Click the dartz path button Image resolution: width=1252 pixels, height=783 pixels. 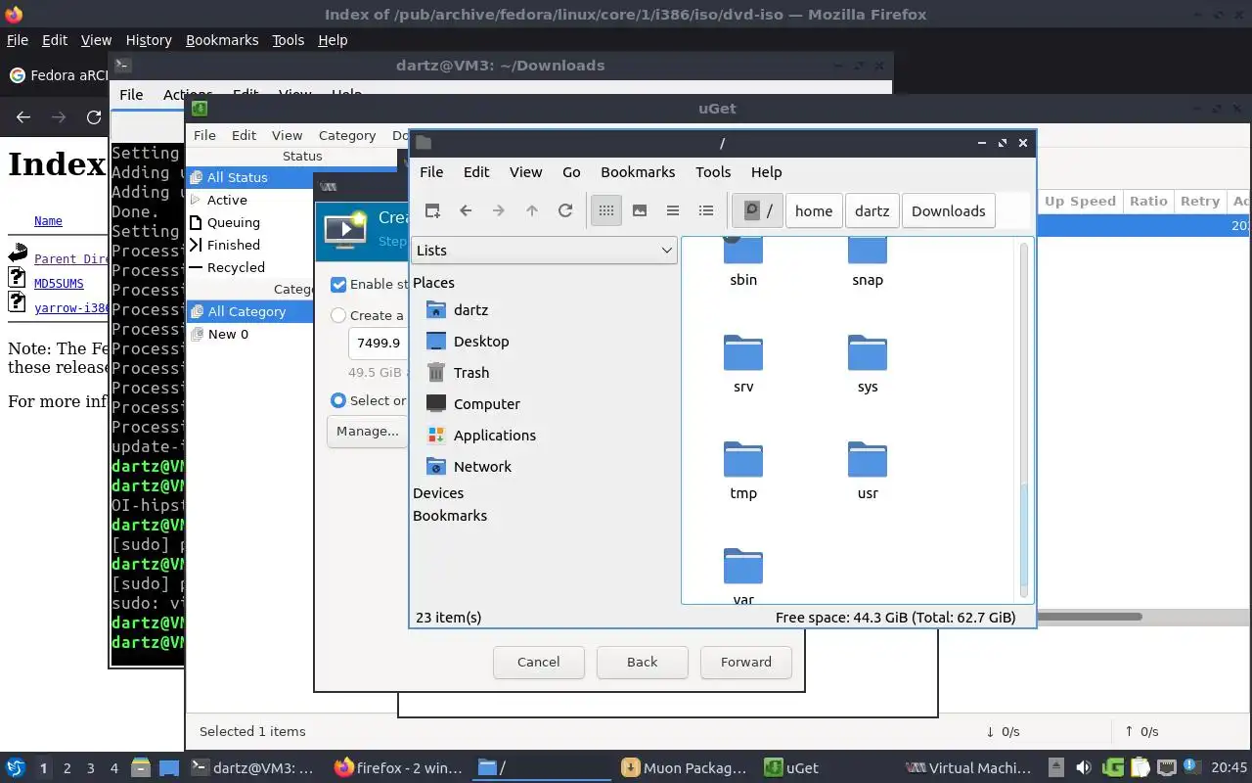(x=872, y=211)
